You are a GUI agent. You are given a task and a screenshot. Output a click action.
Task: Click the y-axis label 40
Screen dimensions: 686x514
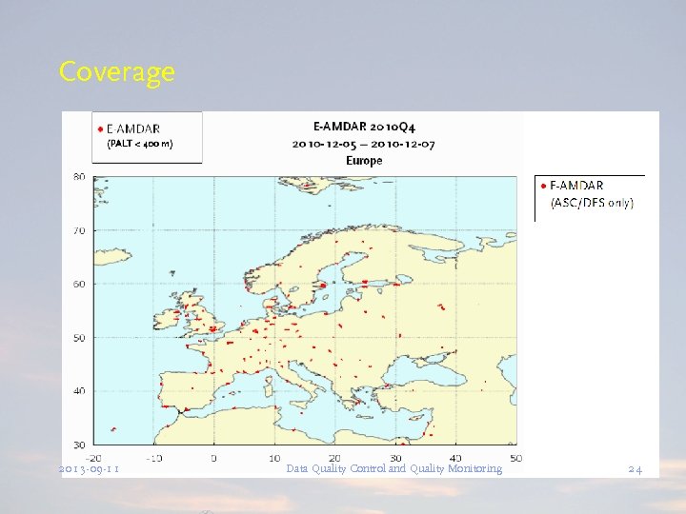pyautogui.click(x=79, y=391)
